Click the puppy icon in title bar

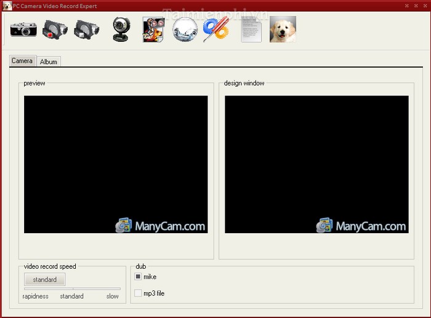(x=7, y=6)
